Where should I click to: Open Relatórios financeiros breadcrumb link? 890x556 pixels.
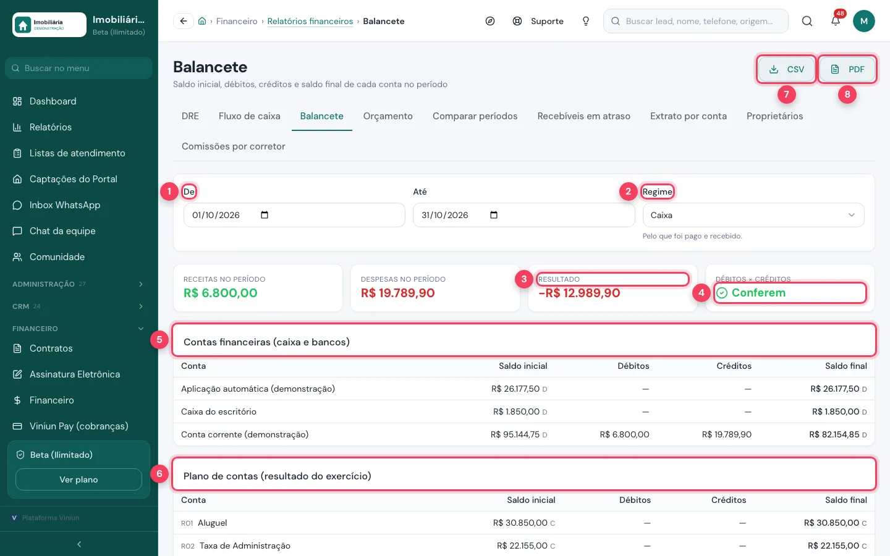[310, 21]
